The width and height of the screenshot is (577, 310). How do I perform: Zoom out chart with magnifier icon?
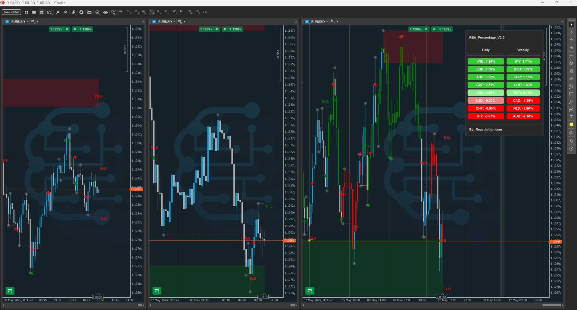[58, 12]
